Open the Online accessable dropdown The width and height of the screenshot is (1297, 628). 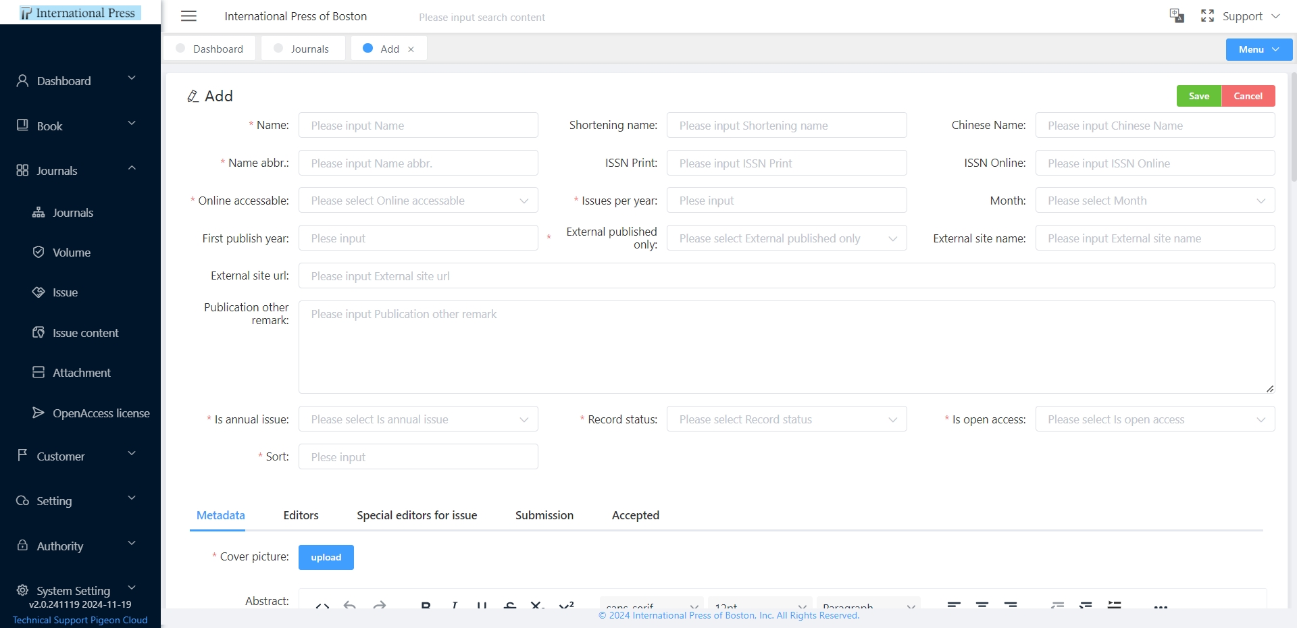[x=418, y=201]
